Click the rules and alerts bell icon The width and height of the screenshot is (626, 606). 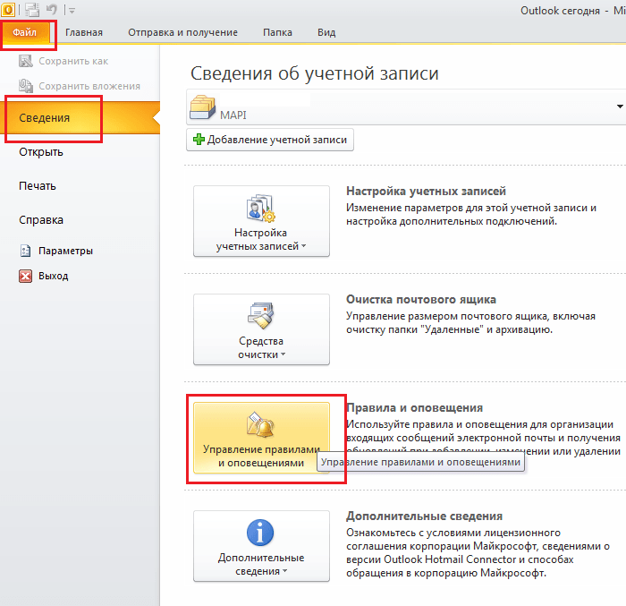(x=261, y=424)
